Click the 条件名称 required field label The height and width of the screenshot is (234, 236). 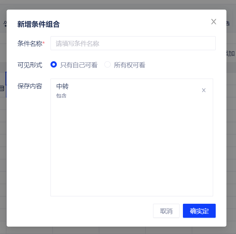coord(31,44)
